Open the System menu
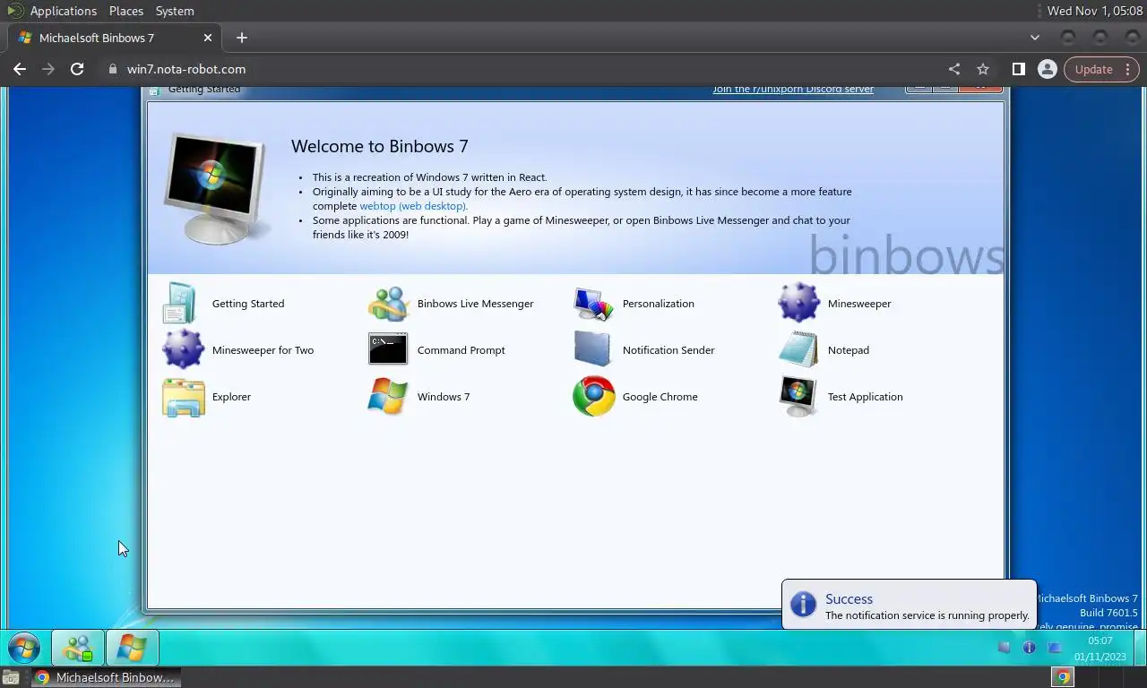 175,11
